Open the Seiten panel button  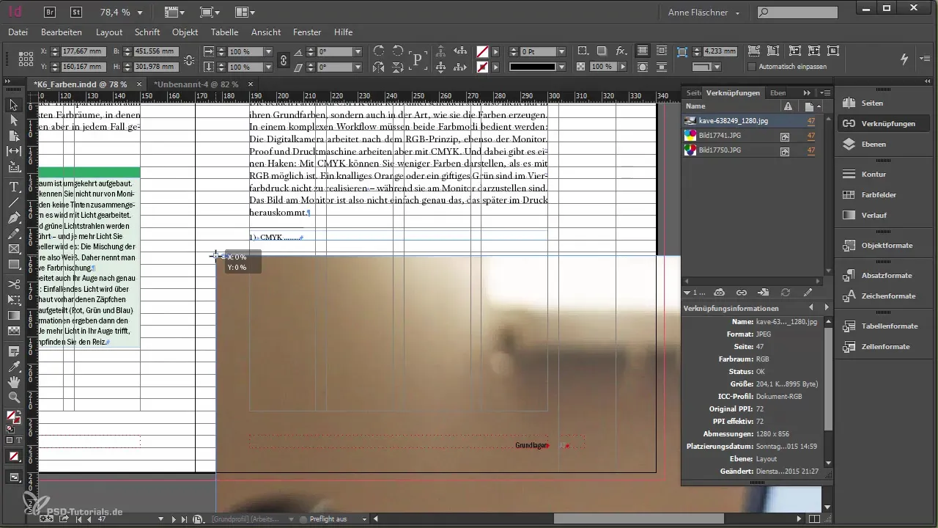884,103
